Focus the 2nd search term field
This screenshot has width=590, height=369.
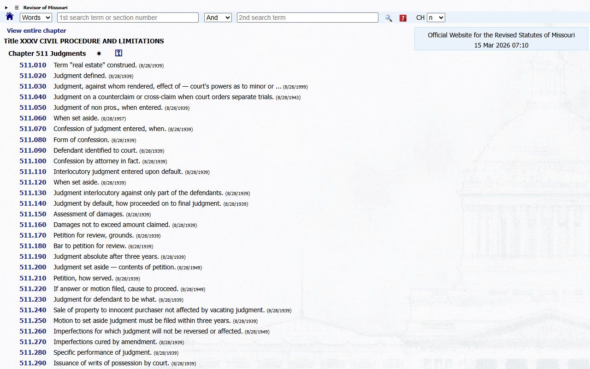point(307,18)
